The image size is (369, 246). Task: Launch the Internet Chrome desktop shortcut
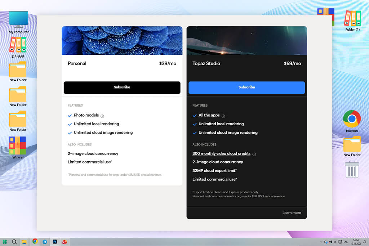352,121
